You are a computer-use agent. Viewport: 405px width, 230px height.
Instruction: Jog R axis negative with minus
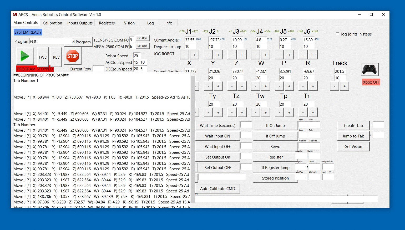tap(303, 86)
